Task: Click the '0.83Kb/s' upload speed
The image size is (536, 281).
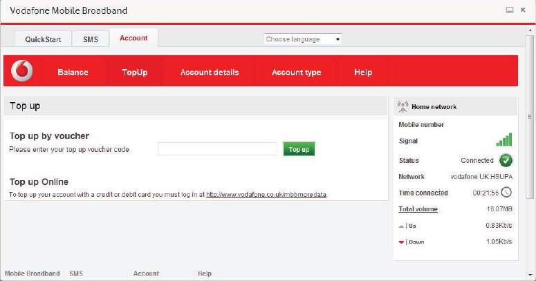Action: click(x=499, y=225)
